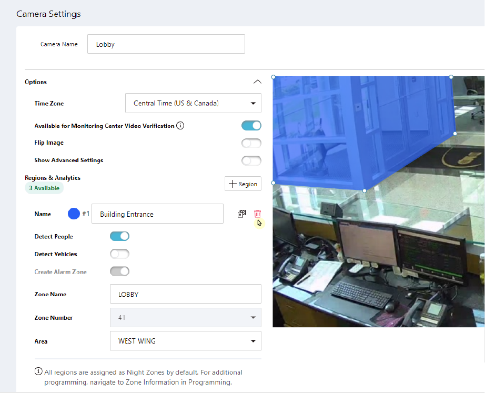485x393 pixels.
Task: Add a new region with the Region button
Action: click(x=243, y=184)
